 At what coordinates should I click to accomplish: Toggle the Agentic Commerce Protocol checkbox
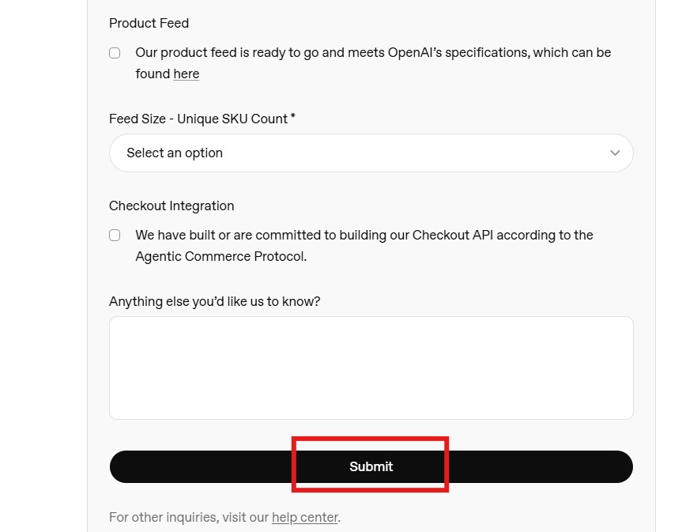point(115,235)
